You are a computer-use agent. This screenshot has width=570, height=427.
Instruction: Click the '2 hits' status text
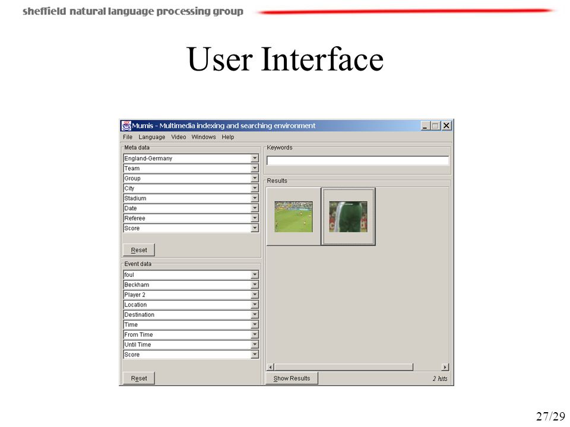440,378
